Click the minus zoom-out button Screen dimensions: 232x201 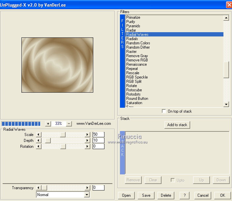(69, 124)
